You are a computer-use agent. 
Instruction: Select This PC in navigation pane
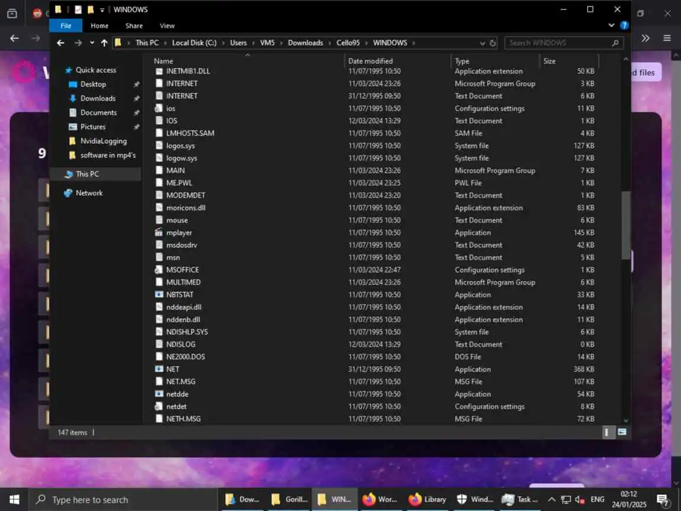pos(87,174)
